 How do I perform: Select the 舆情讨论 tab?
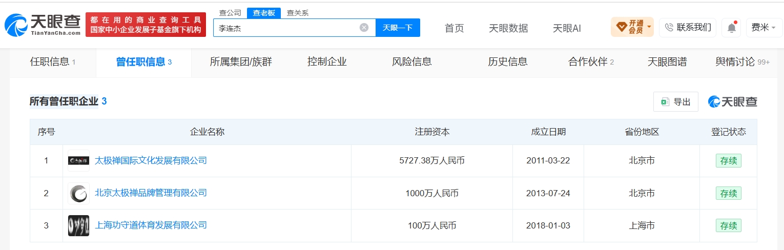742,62
